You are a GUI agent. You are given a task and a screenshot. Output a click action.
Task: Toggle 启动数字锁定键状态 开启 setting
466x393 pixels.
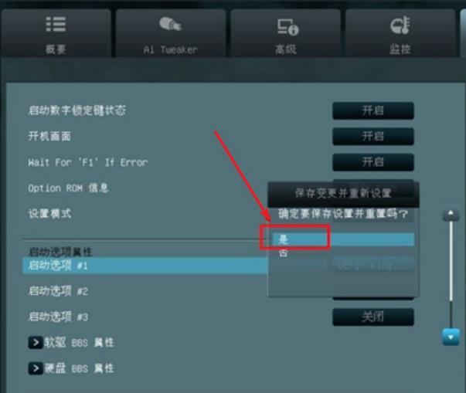click(373, 110)
